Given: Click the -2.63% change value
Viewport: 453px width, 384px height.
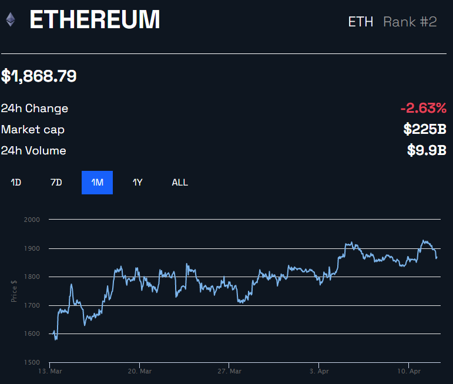Looking at the screenshot, I should coord(423,108).
